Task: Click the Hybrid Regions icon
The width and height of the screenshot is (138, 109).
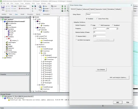Action: pyautogui.click(x=7, y=42)
